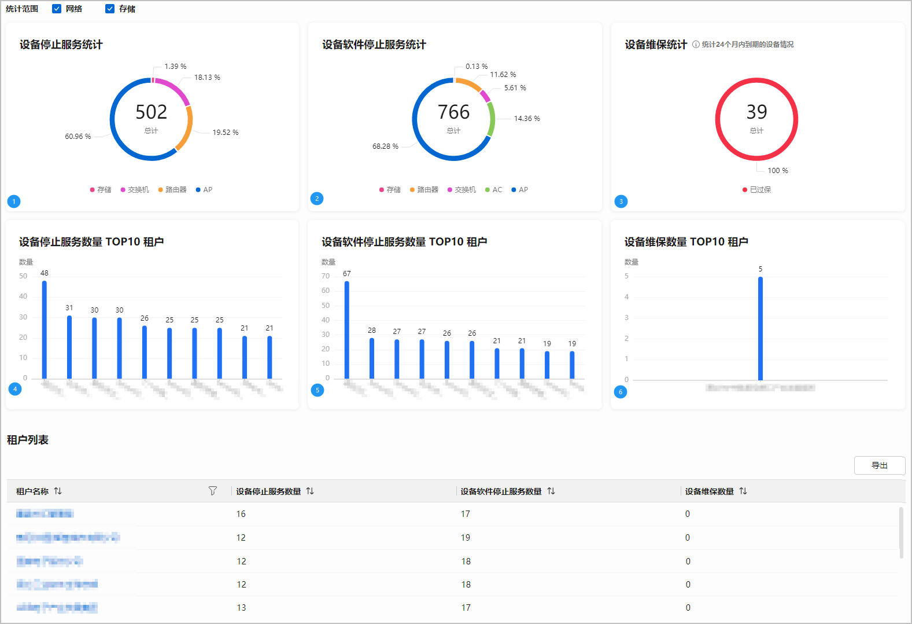Screen dimensions: 912x624
Task: Click the 租户名称 column header
Action: pyautogui.click(x=32, y=491)
